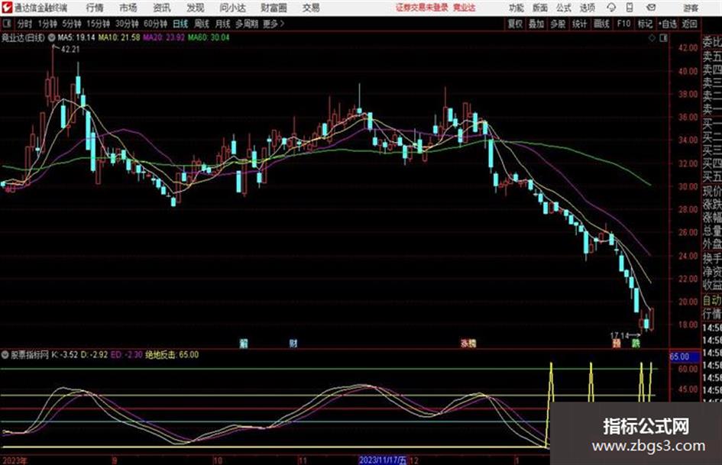The width and height of the screenshot is (722, 465).
Task: Open the 版面 menu
Action: click(539, 8)
